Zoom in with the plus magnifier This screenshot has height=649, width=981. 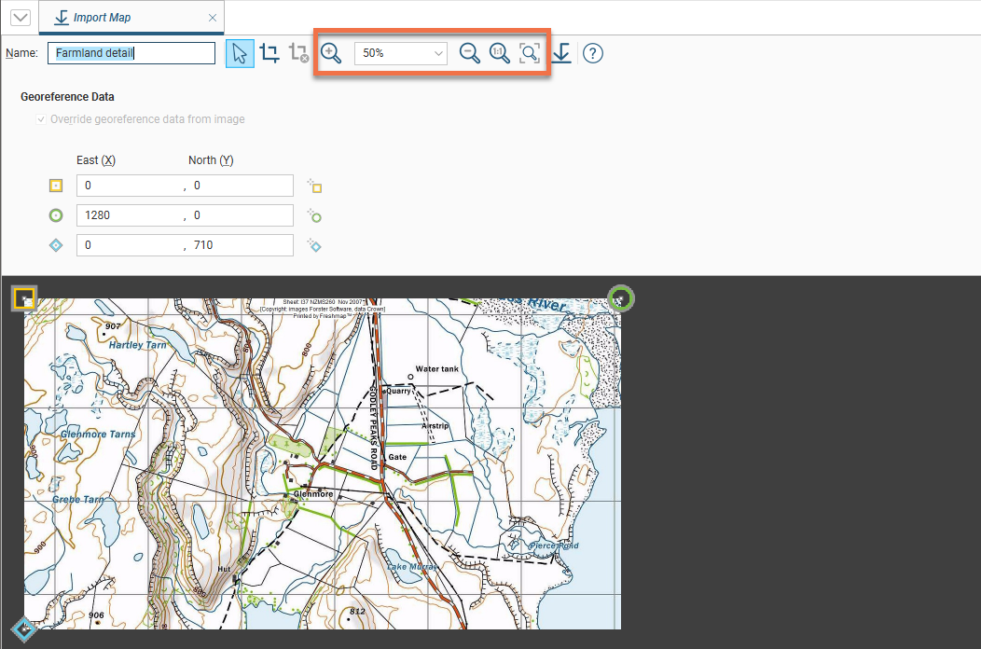[331, 53]
